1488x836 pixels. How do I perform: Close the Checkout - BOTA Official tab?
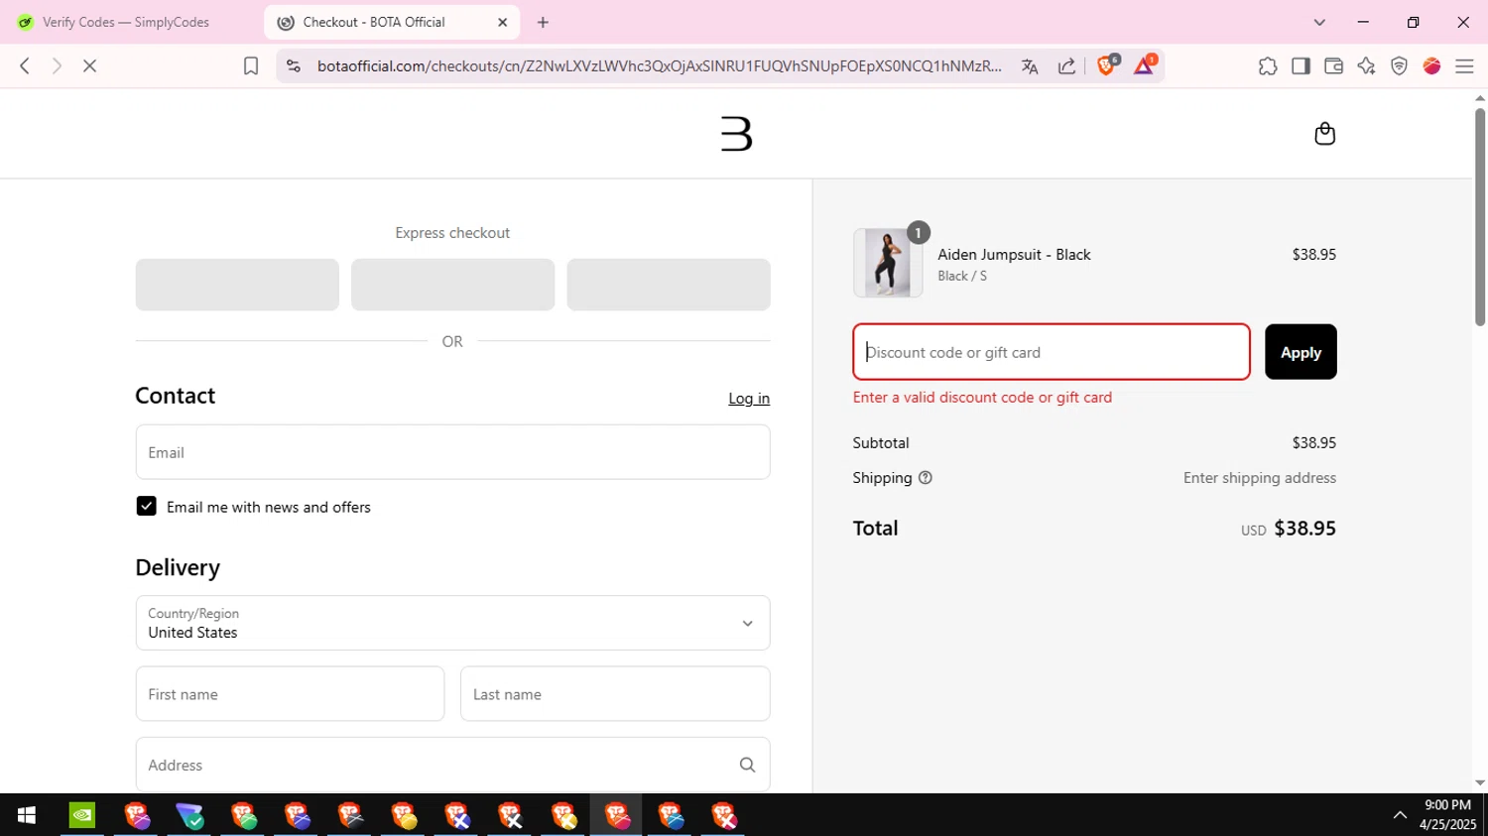point(502,22)
